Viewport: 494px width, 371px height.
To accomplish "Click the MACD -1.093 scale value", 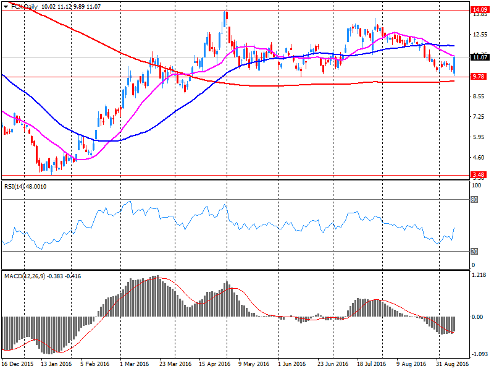I will [x=480, y=354].
